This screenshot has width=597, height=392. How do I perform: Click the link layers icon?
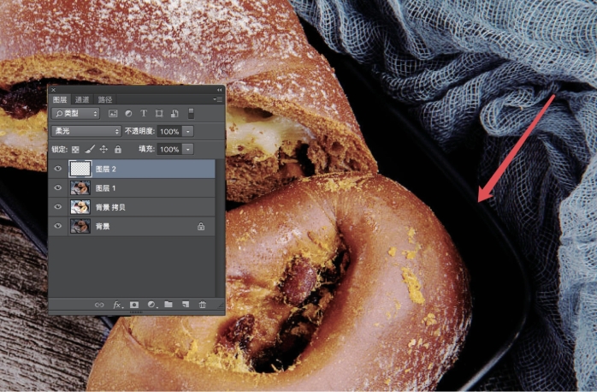(99, 305)
